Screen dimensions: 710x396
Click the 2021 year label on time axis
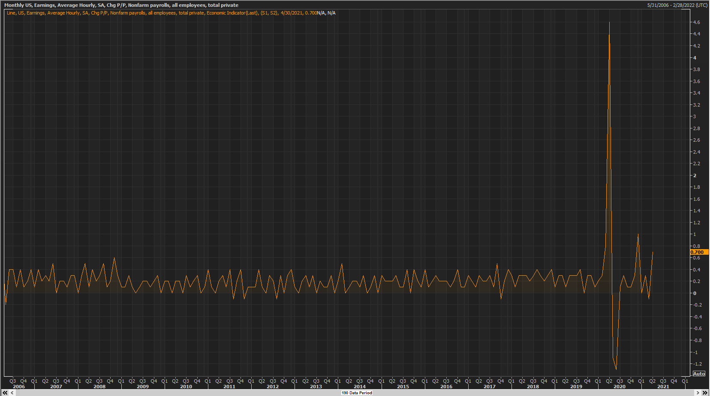point(663,387)
